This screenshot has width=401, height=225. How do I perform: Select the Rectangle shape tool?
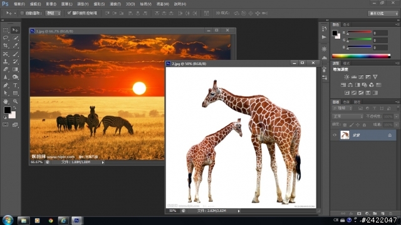(x=15, y=93)
